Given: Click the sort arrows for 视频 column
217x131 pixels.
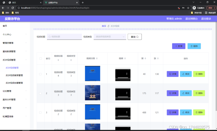Looking at the screenshot, I should coord(125,58).
